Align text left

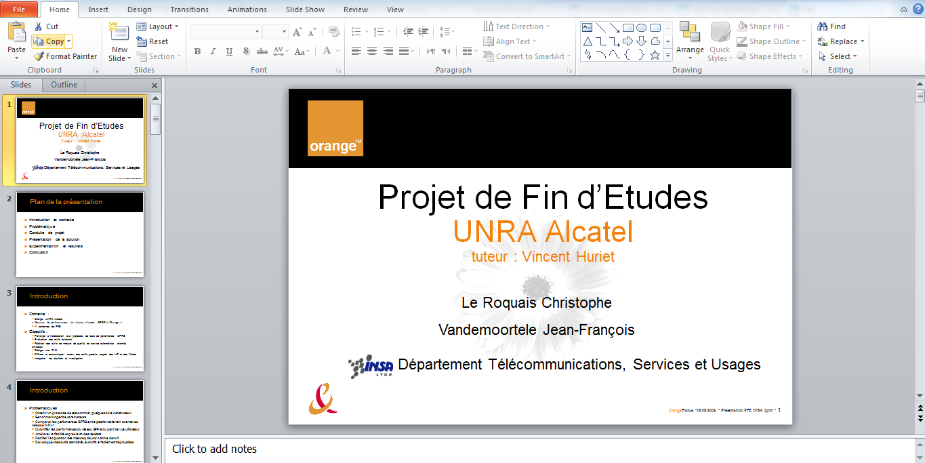pyautogui.click(x=356, y=51)
